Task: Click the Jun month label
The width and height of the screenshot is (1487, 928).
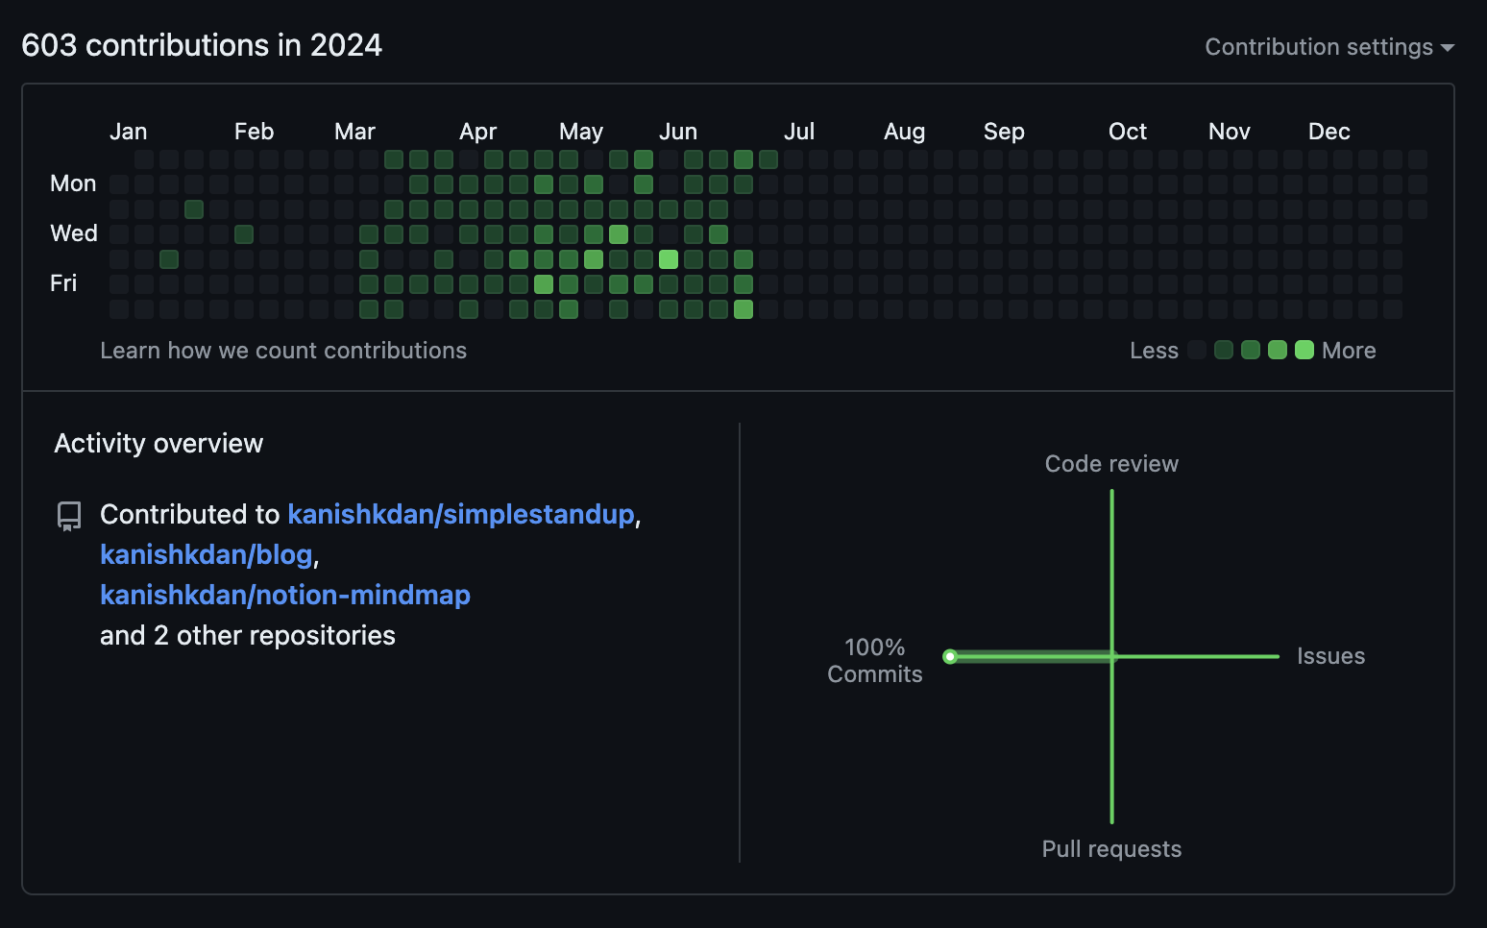Action: [x=678, y=132]
